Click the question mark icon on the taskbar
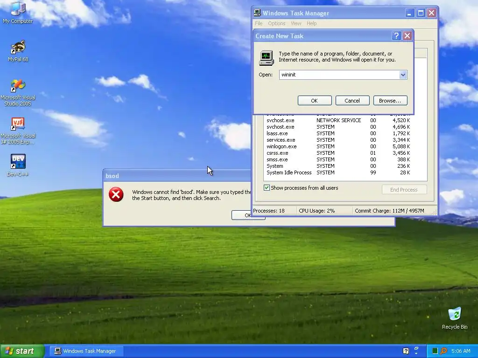 point(406,351)
